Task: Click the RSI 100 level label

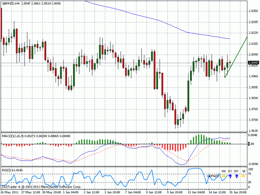Action: point(251,170)
